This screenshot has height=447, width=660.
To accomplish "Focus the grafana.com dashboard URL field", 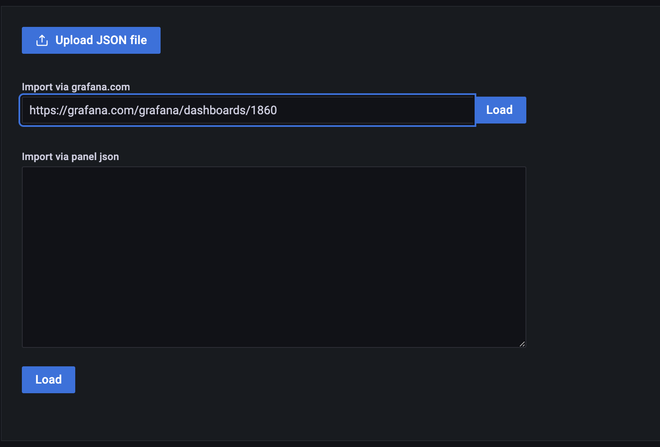I will [x=248, y=110].
